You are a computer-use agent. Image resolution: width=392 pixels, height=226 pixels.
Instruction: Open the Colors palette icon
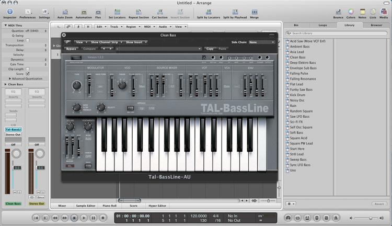tap(351, 12)
